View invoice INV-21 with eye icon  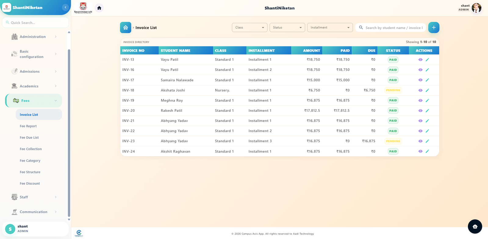pos(420,121)
